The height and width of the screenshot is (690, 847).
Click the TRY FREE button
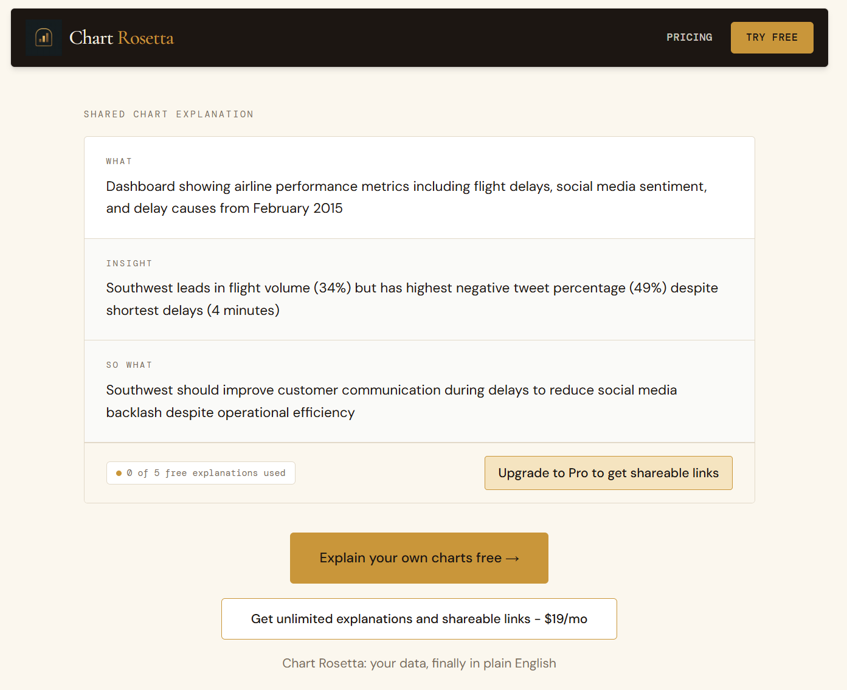point(772,38)
